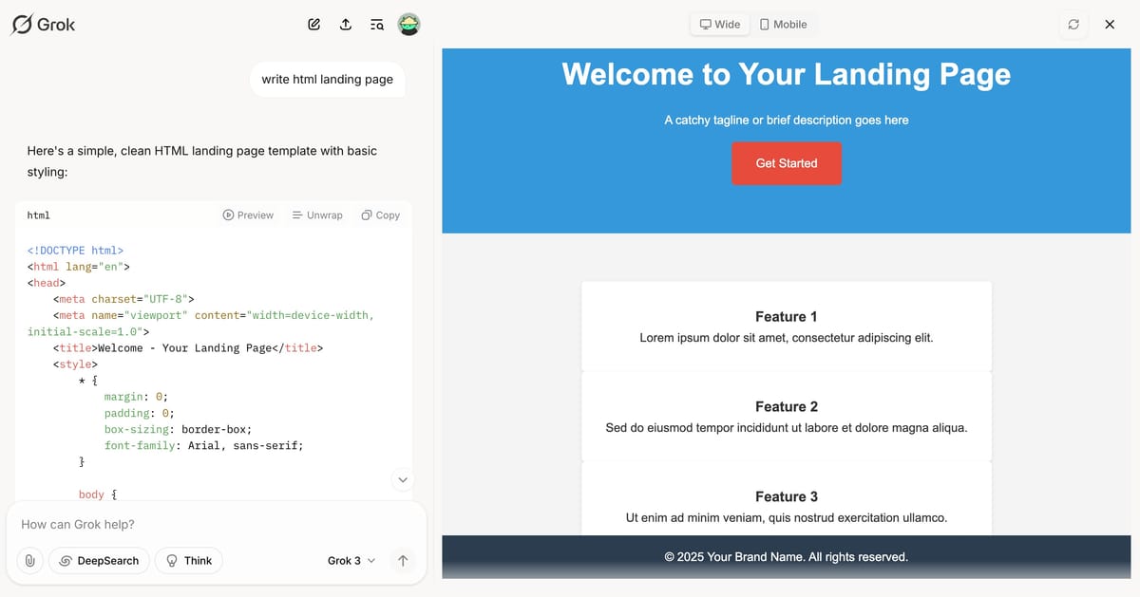
Task: Open the profile avatar icon
Action: pyautogui.click(x=408, y=24)
